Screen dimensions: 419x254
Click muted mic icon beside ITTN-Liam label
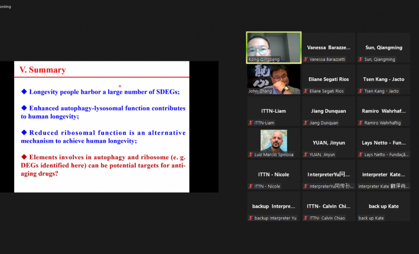pos(251,123)
